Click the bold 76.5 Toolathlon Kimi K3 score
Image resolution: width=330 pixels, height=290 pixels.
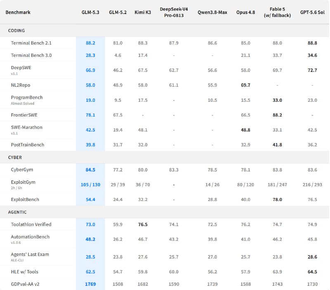(x=143, y=225)
